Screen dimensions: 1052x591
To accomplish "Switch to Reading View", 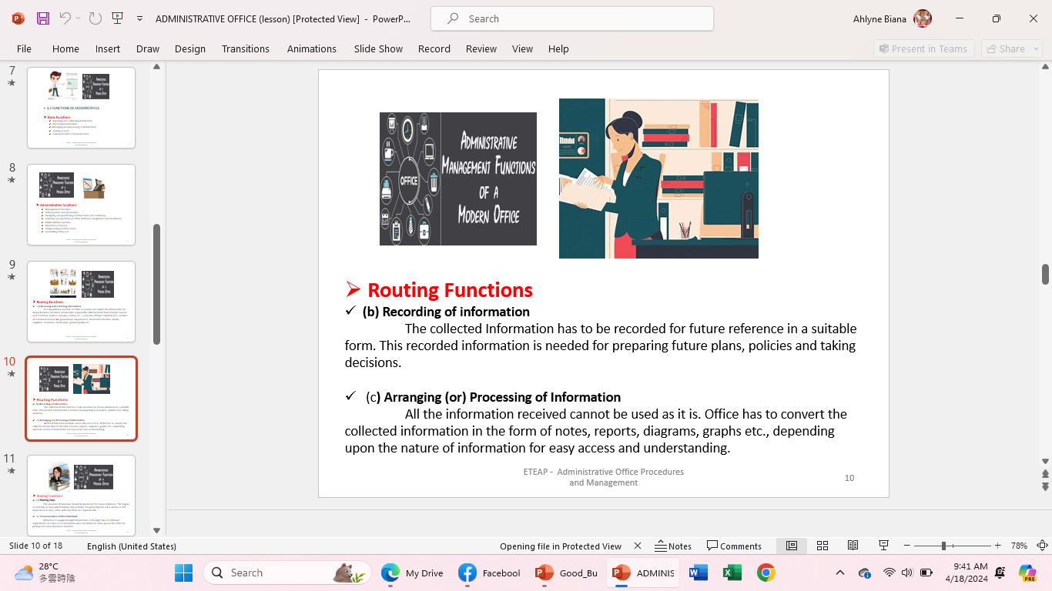I will [853, 546].
